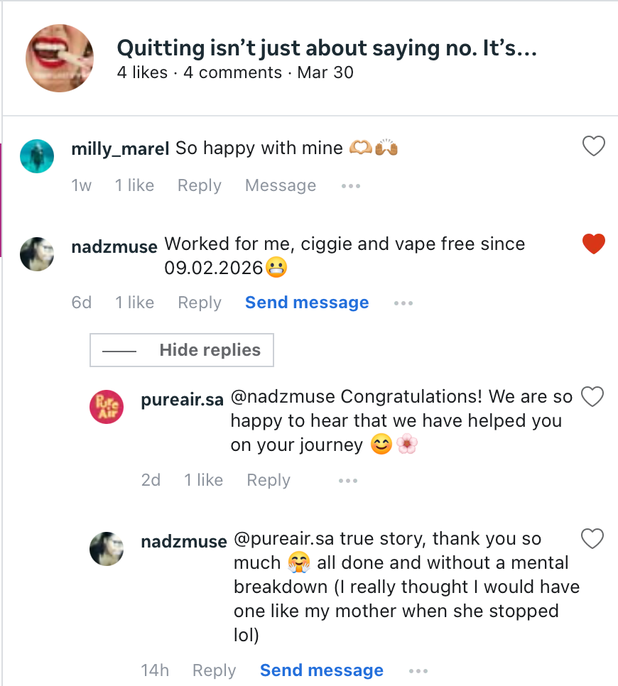Open more options on pureair.sa's reply
618x686 pixels.
[x=348, y=481]
